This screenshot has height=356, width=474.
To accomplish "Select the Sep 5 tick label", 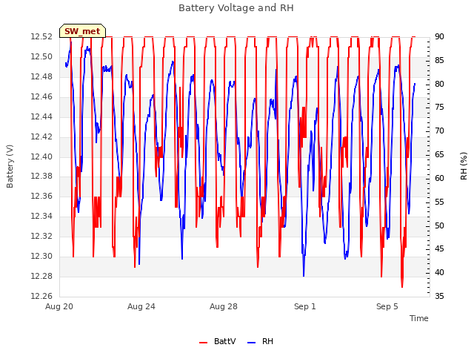I will coord(387,306).
